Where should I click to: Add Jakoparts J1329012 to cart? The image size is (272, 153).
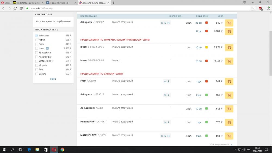[x=229, y=95]
